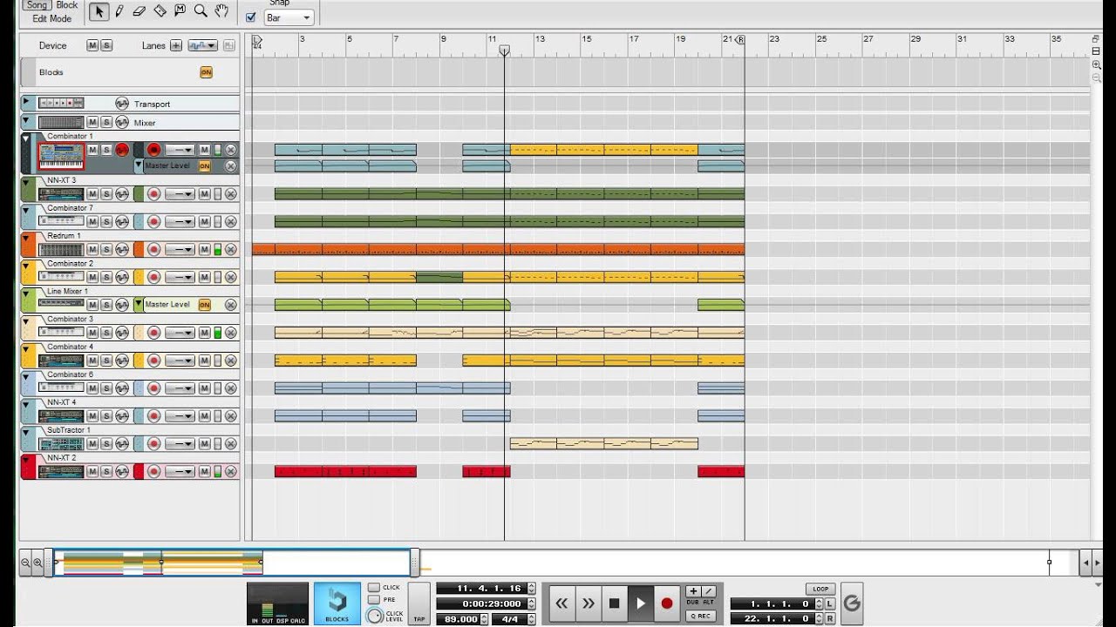Click the automation icon on Transport track

(x=122, y=104)
